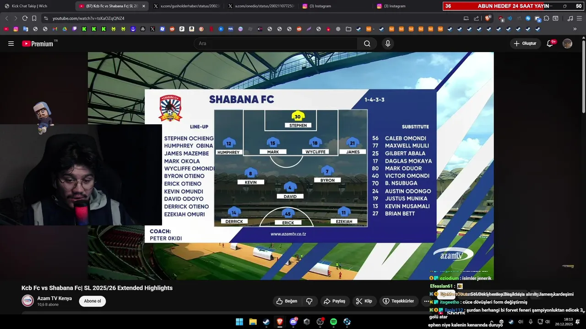Switch to the first Instagram tab
The height and width of the screenshot is (329, 586).
tap(336, 6)
